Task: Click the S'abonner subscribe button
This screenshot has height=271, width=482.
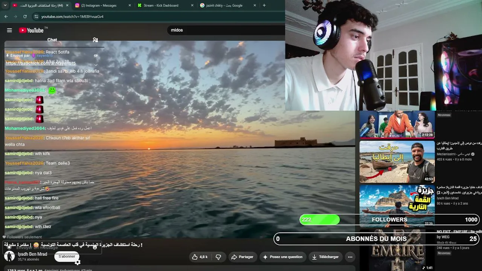Action: pos(67,257)
